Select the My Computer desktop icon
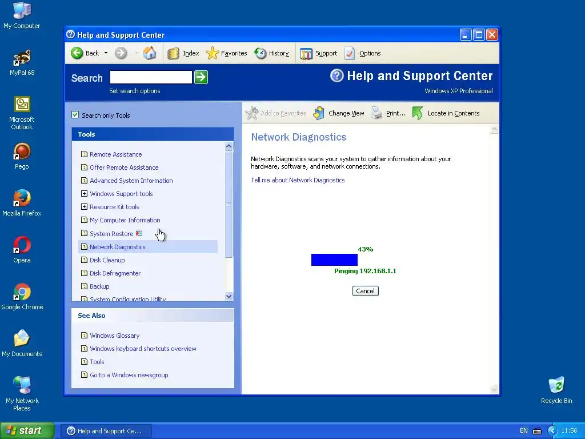Image resolution: width=585 pixels, height=439 pixels. coord(22,15)
